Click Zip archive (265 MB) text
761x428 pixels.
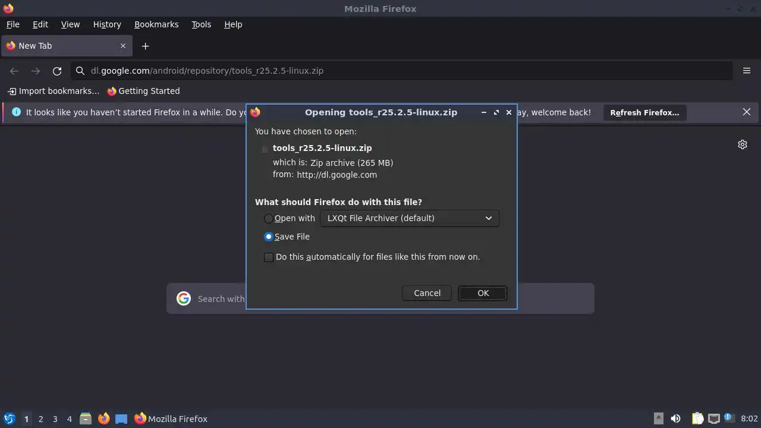[351, 163]
